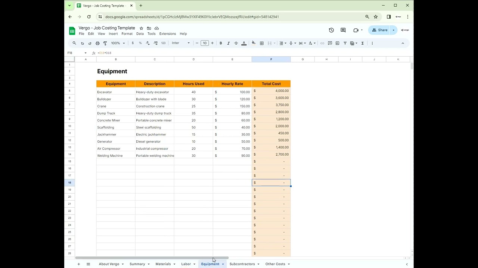
Task: Open the Data menu
Action: (x=140, y=34)
